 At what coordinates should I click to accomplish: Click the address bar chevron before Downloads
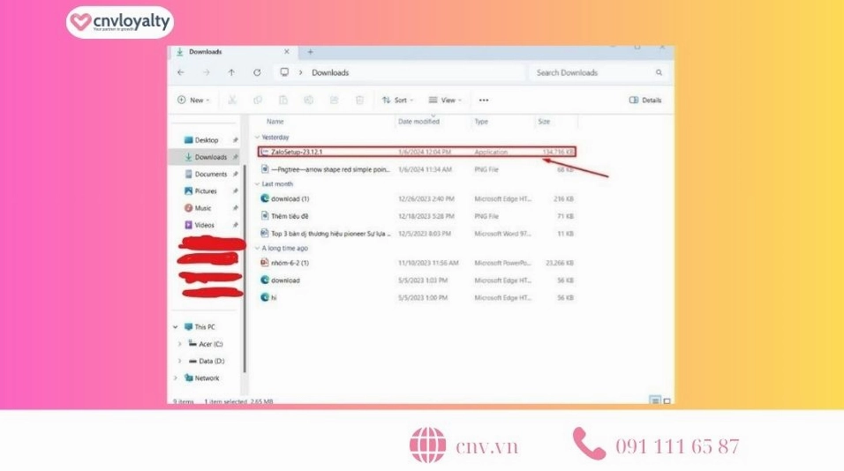tap(300, 72)
